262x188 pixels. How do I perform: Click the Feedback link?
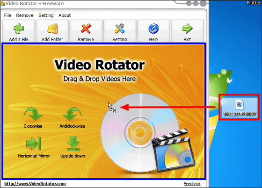[192, 184]
